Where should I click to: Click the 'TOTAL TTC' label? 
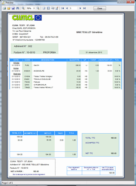coord(90,138)
